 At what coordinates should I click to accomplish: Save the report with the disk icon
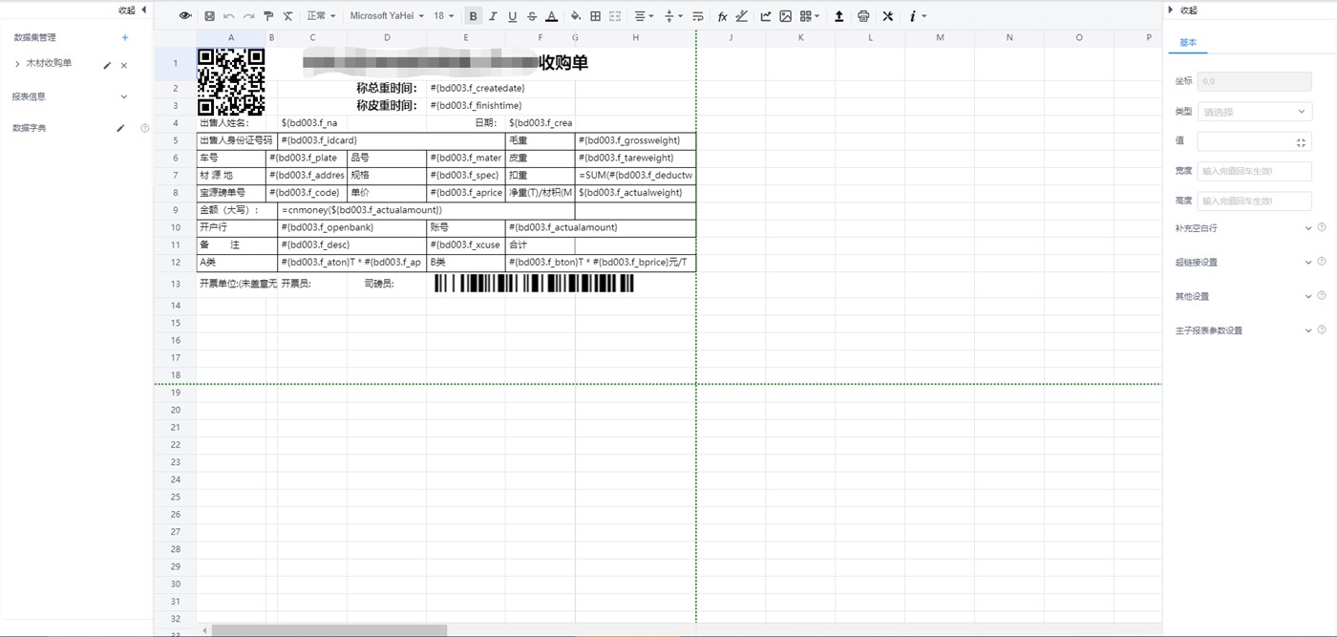pos(209,16)
